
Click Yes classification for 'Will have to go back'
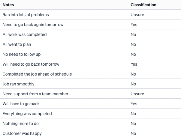134,104
